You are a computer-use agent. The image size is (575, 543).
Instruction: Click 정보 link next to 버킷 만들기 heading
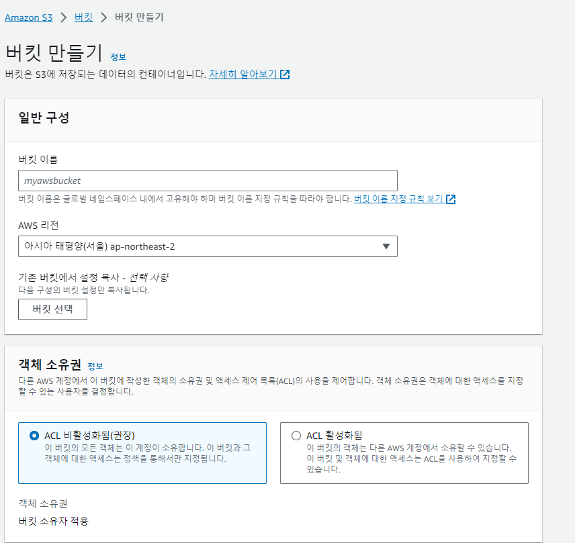(118, 57)
